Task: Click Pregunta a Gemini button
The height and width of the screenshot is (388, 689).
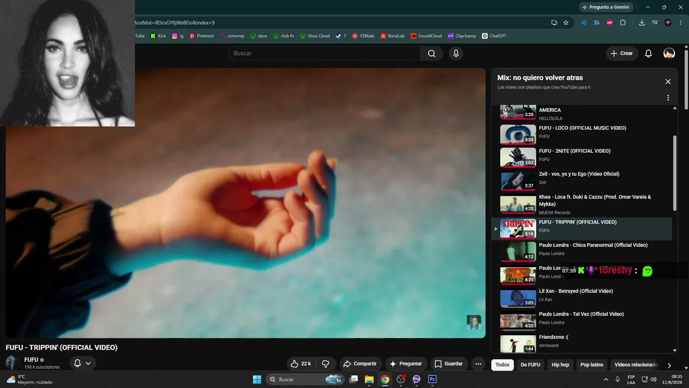Action: click(605, 7)
